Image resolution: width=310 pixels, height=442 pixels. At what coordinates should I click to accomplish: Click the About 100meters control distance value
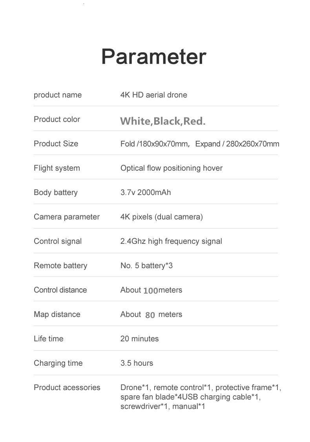point(151,290)
